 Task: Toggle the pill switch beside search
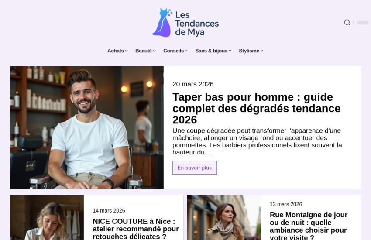point(362,22)
